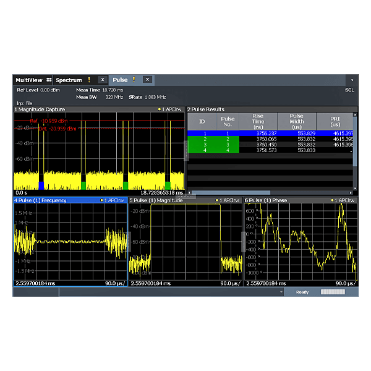The height and width of the screenshot is (371, 371).
Task: Select pulse result row with ID 3
Action: [270, 145]
